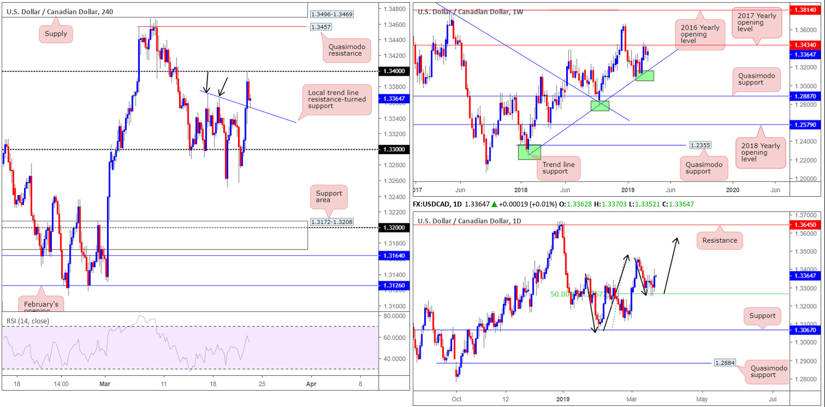The width and height of the screenshot is (825, 407).
Task: Click the Supply callout on the 240 chart
Action: pos(56,34)
